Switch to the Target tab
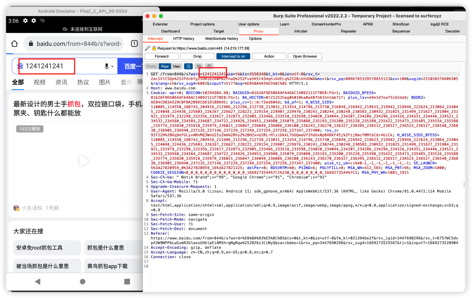Image resolution: width=472 pixels, height=298 pixels. [x=219, y=31]
